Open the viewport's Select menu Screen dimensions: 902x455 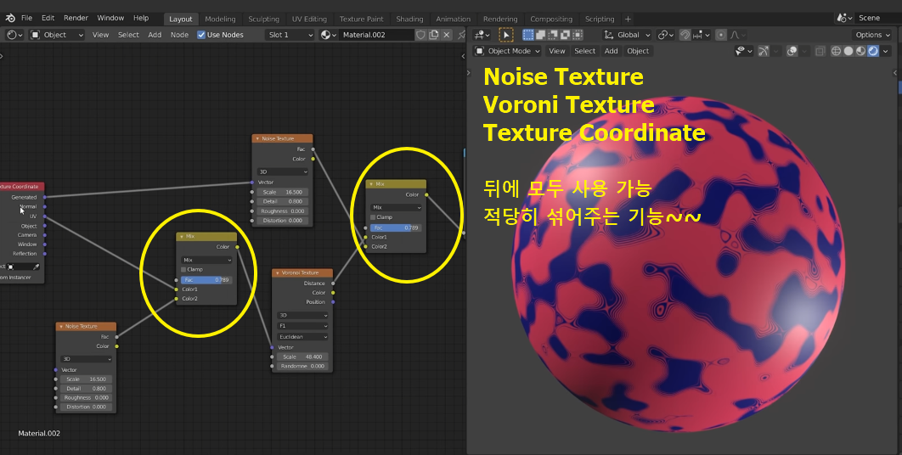(x=585, y=51)
